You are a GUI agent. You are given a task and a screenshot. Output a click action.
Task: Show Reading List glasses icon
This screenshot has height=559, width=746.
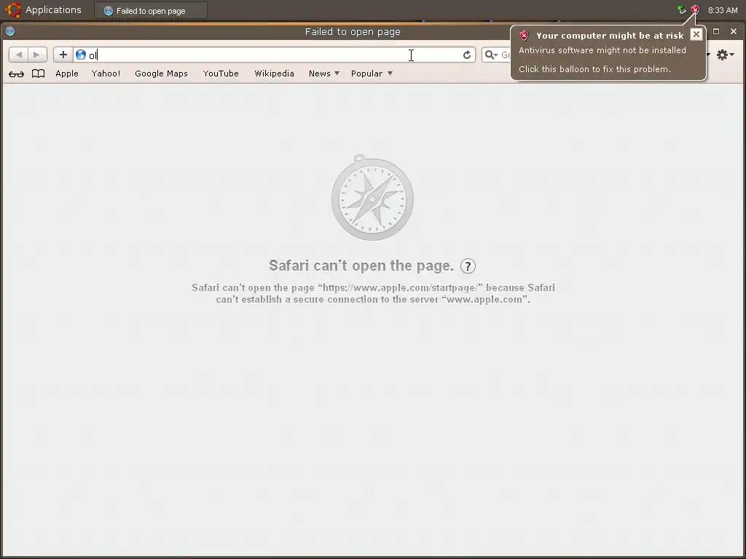16,74
